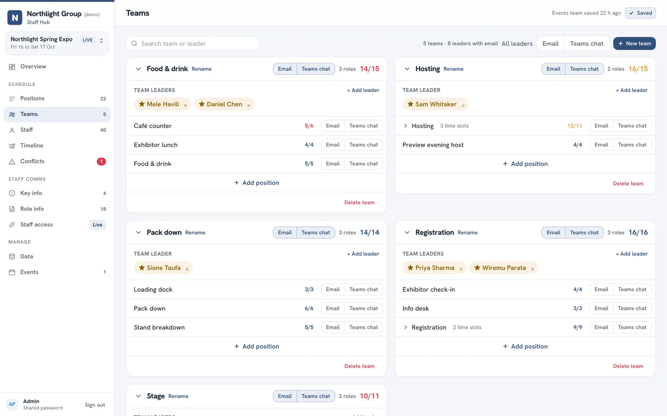
Task: Open the Overview grid icon
Action: [12, 67]
